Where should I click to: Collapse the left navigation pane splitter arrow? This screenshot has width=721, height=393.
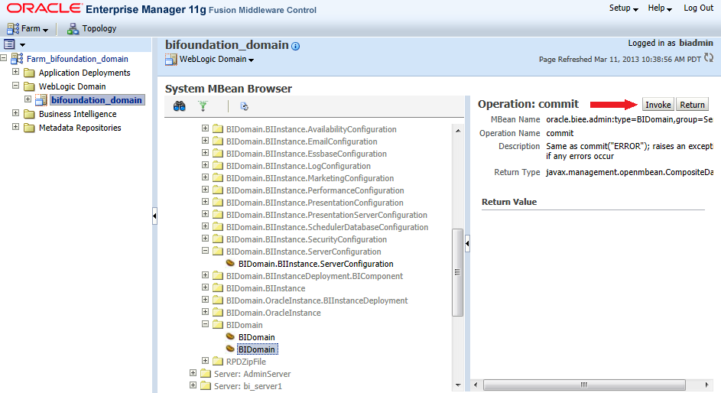pos(154,216)
